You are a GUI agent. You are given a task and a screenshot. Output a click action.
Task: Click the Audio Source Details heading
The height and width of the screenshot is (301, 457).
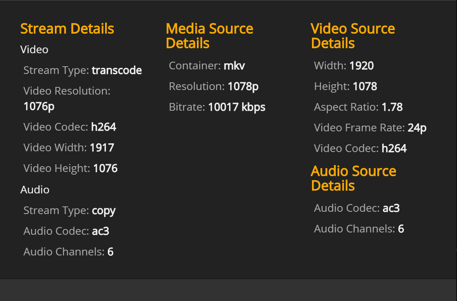[x=353, y=178]
